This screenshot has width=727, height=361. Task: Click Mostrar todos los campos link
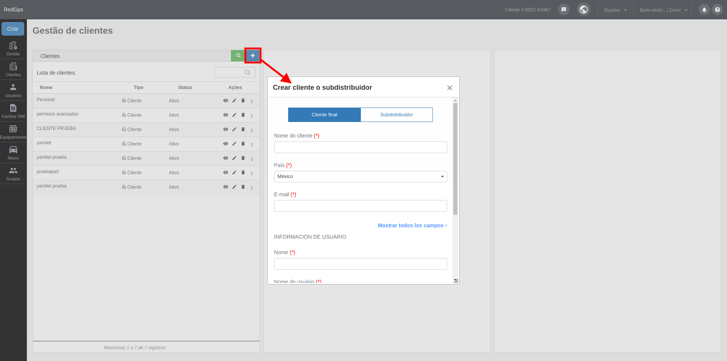412,225
